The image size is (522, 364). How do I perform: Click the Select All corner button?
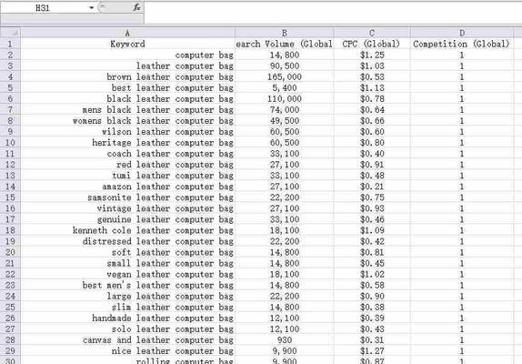pos(10,33)
